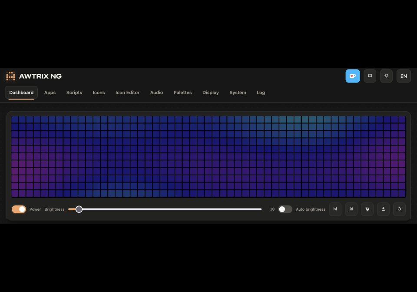Turn off the Power toggle

(x=19, y=209)
